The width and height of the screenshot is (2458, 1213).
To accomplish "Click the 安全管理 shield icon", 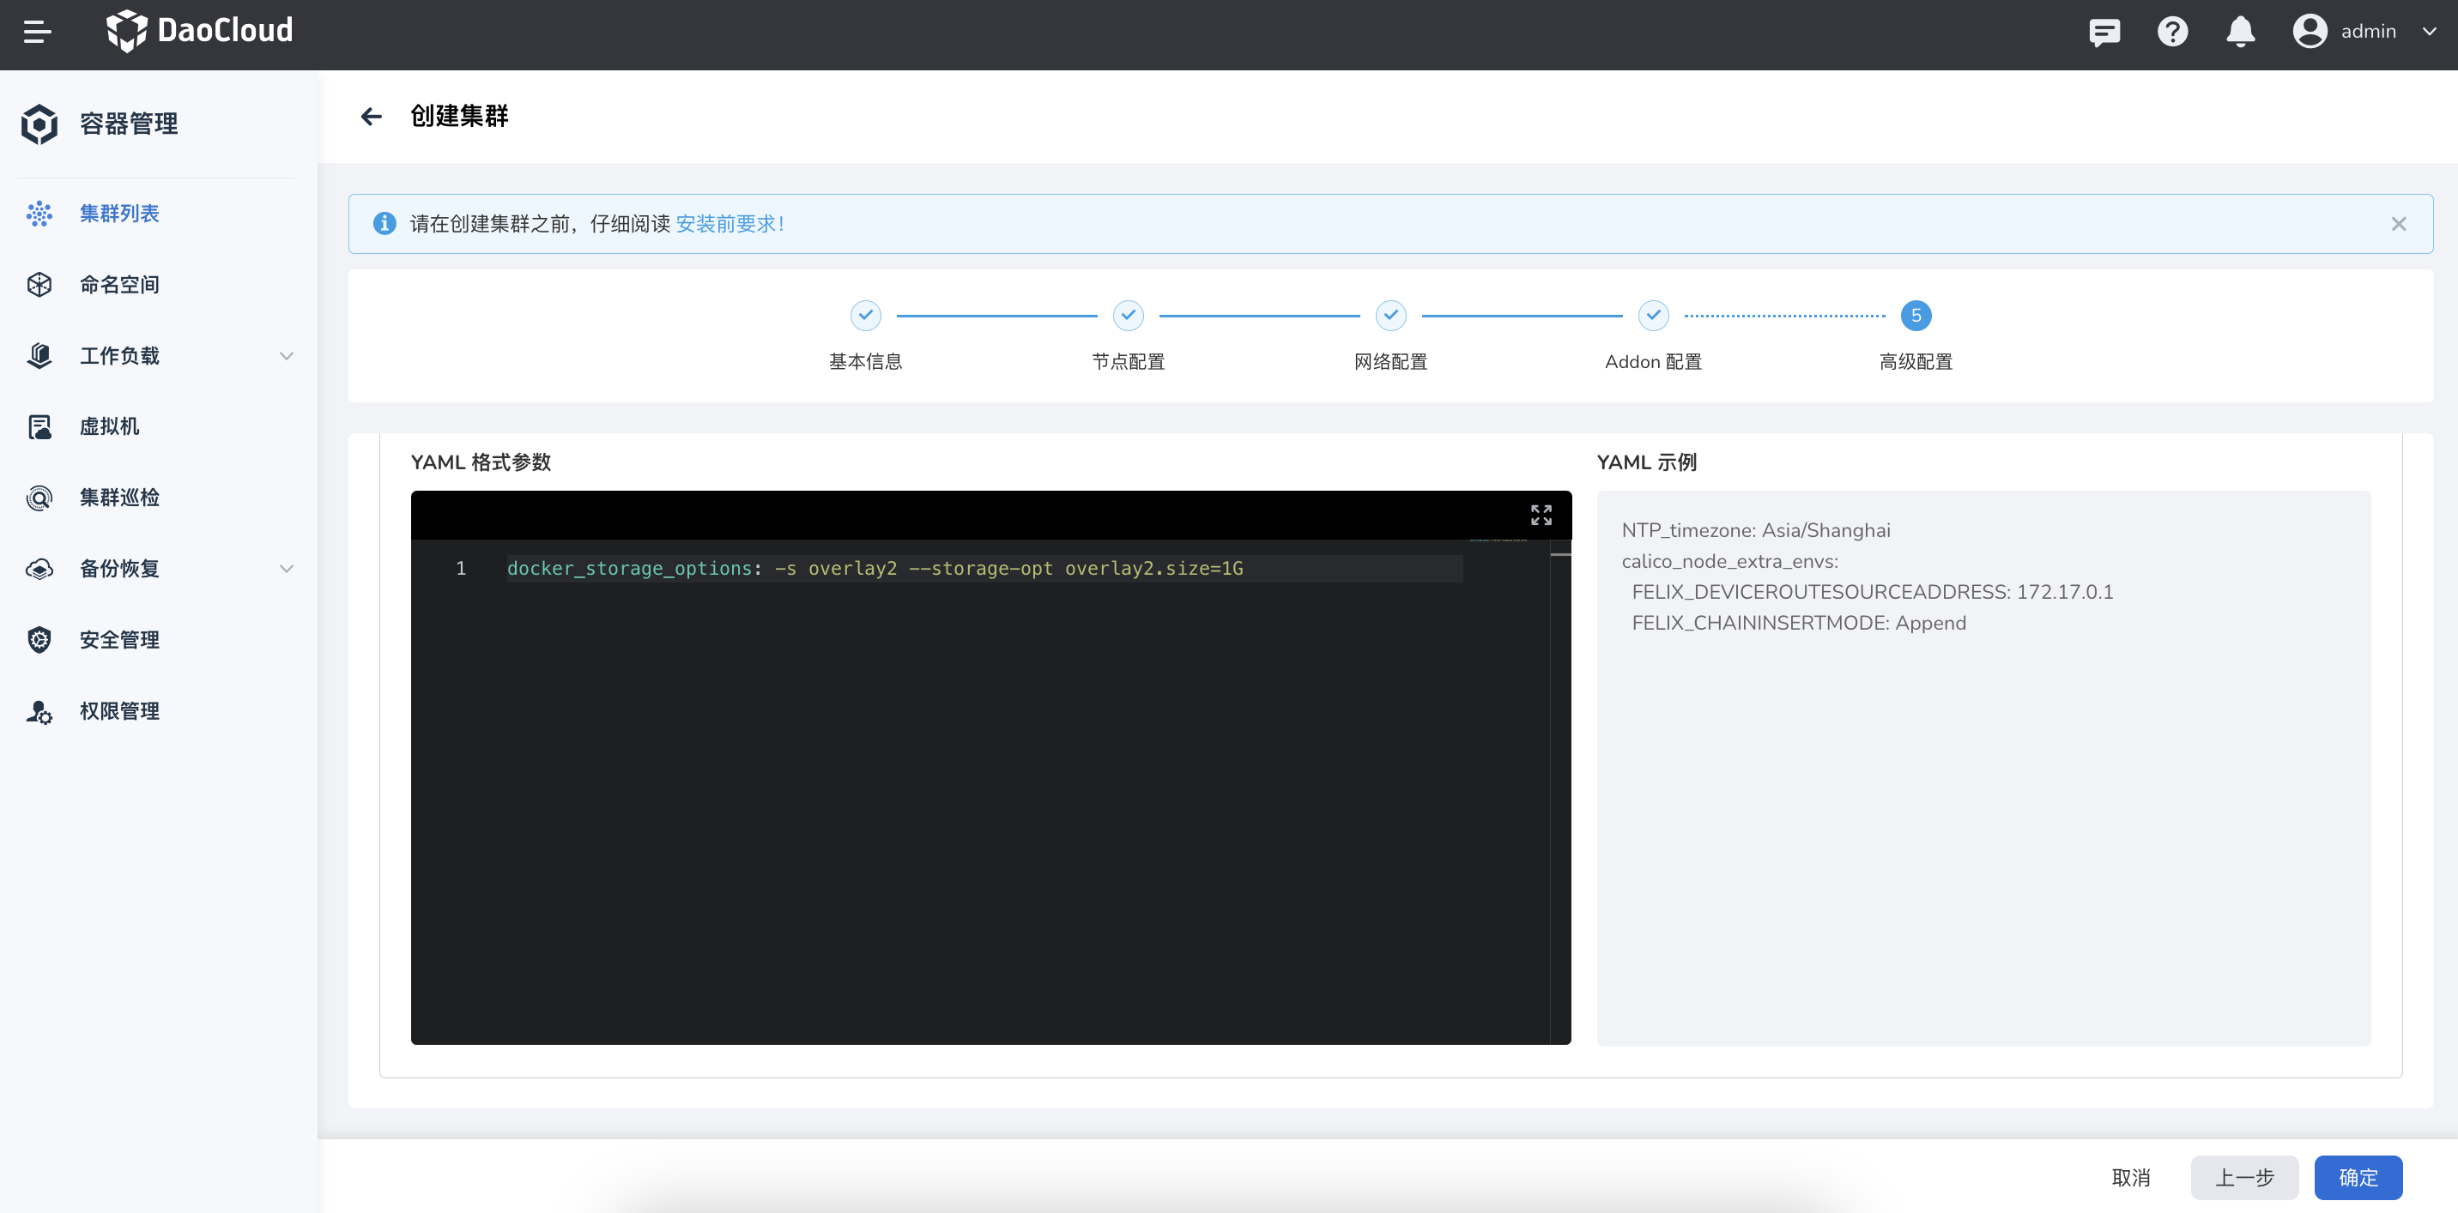I will [39, 640].
